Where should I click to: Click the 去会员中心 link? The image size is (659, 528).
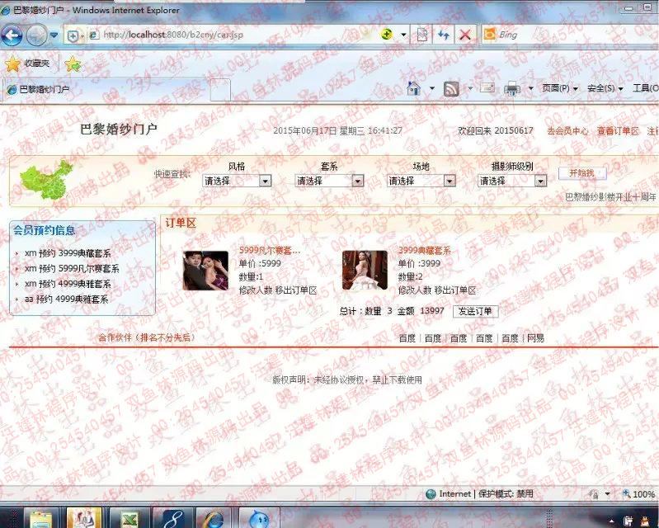[567, 131]
